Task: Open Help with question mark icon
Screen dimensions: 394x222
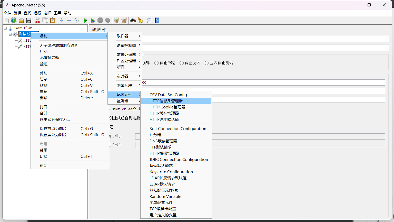Action: click(x=157, y=20)
